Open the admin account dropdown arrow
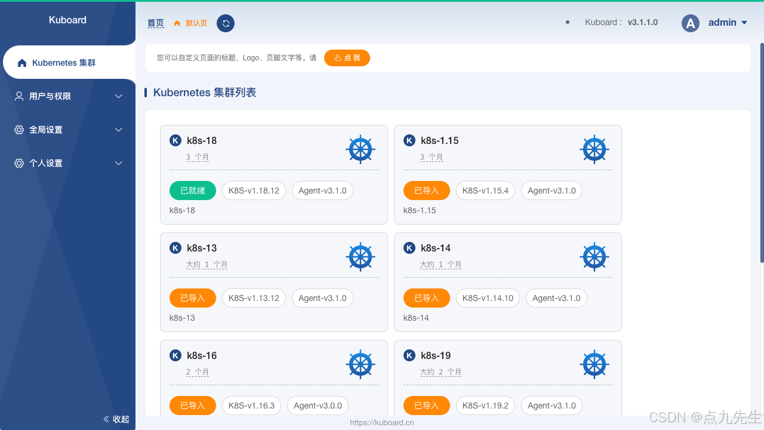Screen dimensions: 764x430 pyautogui.click(x=744, y=23)
